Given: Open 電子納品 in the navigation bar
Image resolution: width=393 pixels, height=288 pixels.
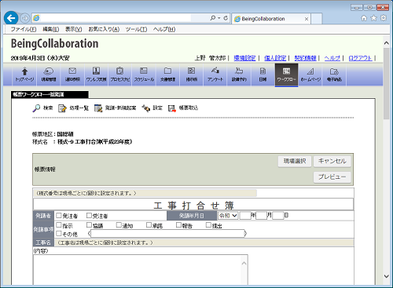Looking at the screenshot, I should click(x=334, y=75).
